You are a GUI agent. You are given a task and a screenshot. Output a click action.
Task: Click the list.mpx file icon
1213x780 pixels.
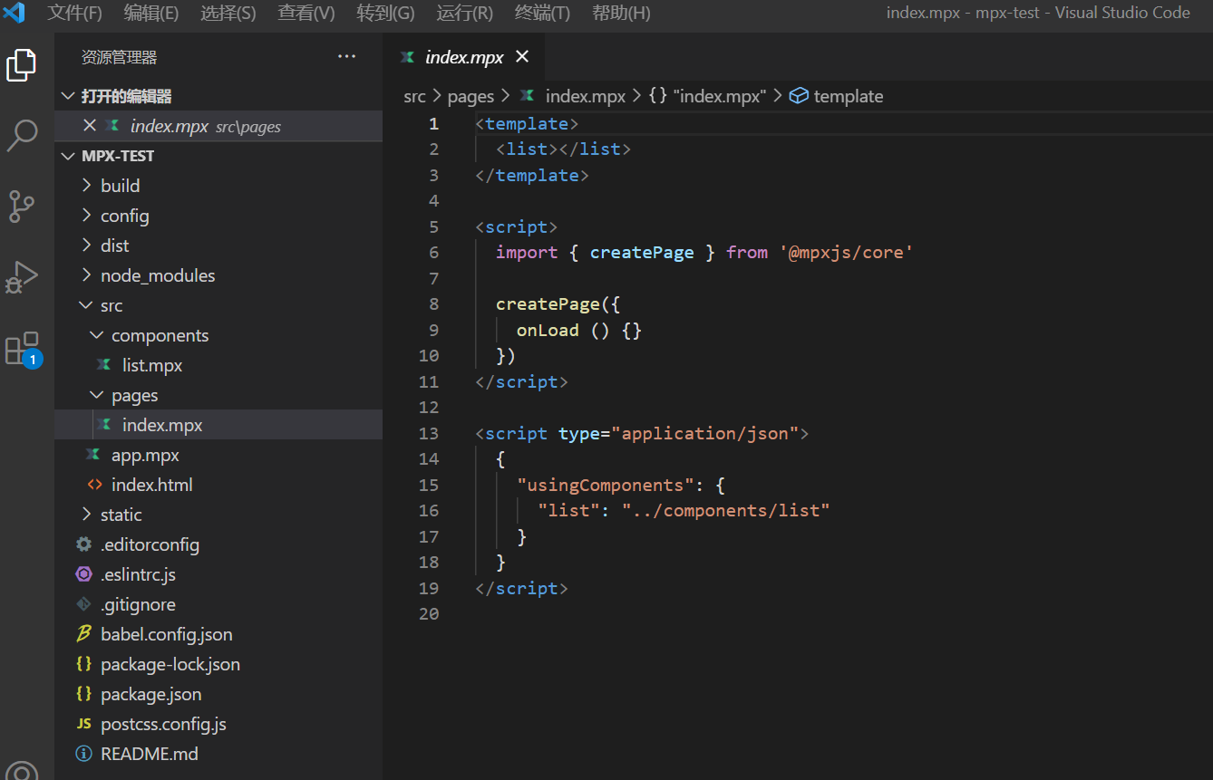pos(103,365)
